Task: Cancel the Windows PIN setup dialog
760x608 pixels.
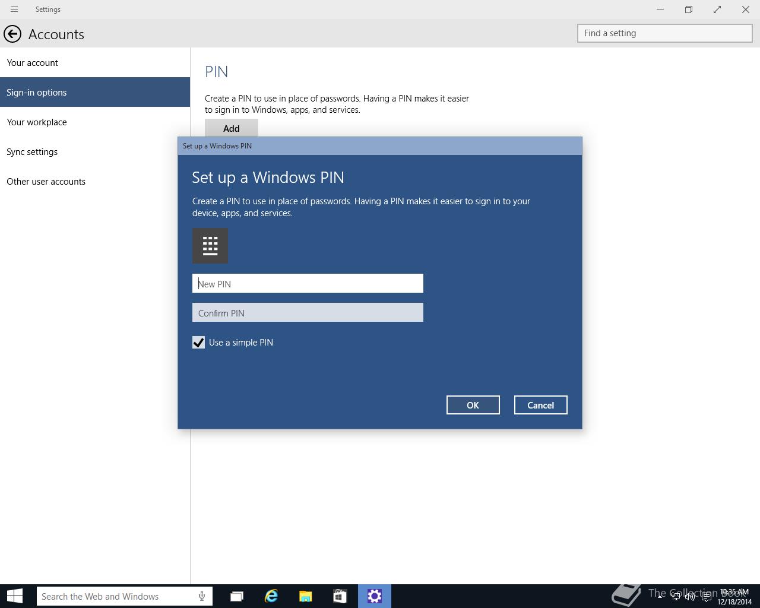Action: [540, 405]
